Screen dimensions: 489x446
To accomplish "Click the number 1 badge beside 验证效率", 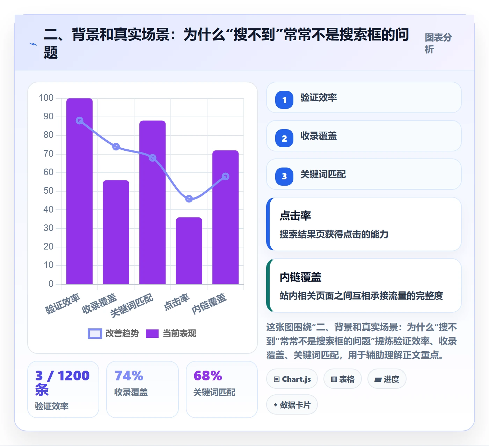I will click(x=284, y=100).
